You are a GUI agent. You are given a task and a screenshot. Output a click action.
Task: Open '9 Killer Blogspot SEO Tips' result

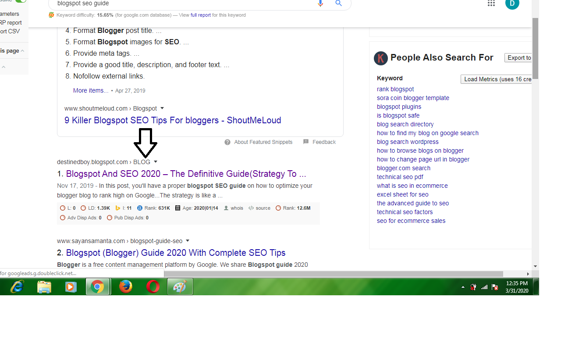pyautogui.click(x=173, y=120)
